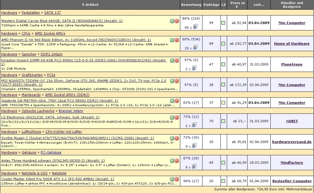Click the price 'ab 192,77'

click(x=238, y=44)
